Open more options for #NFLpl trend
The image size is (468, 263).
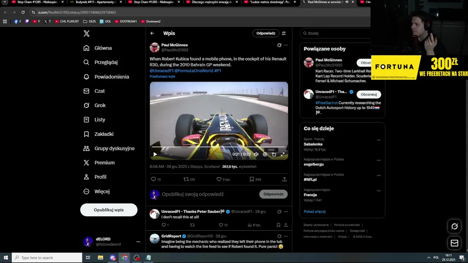coord(379,175)
